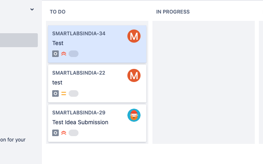Open the SMARTLABSINDIA-34 issue key link

pos(79,34)
